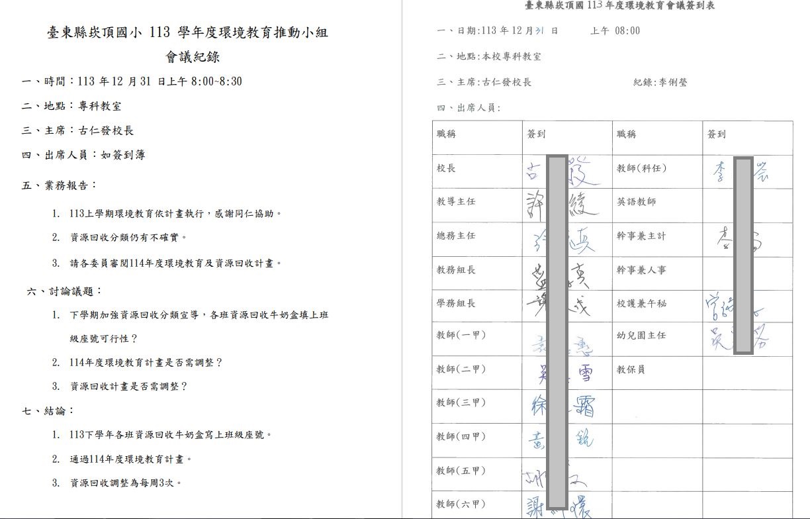Click the 教師(三甲) row label

coord(461,402)
